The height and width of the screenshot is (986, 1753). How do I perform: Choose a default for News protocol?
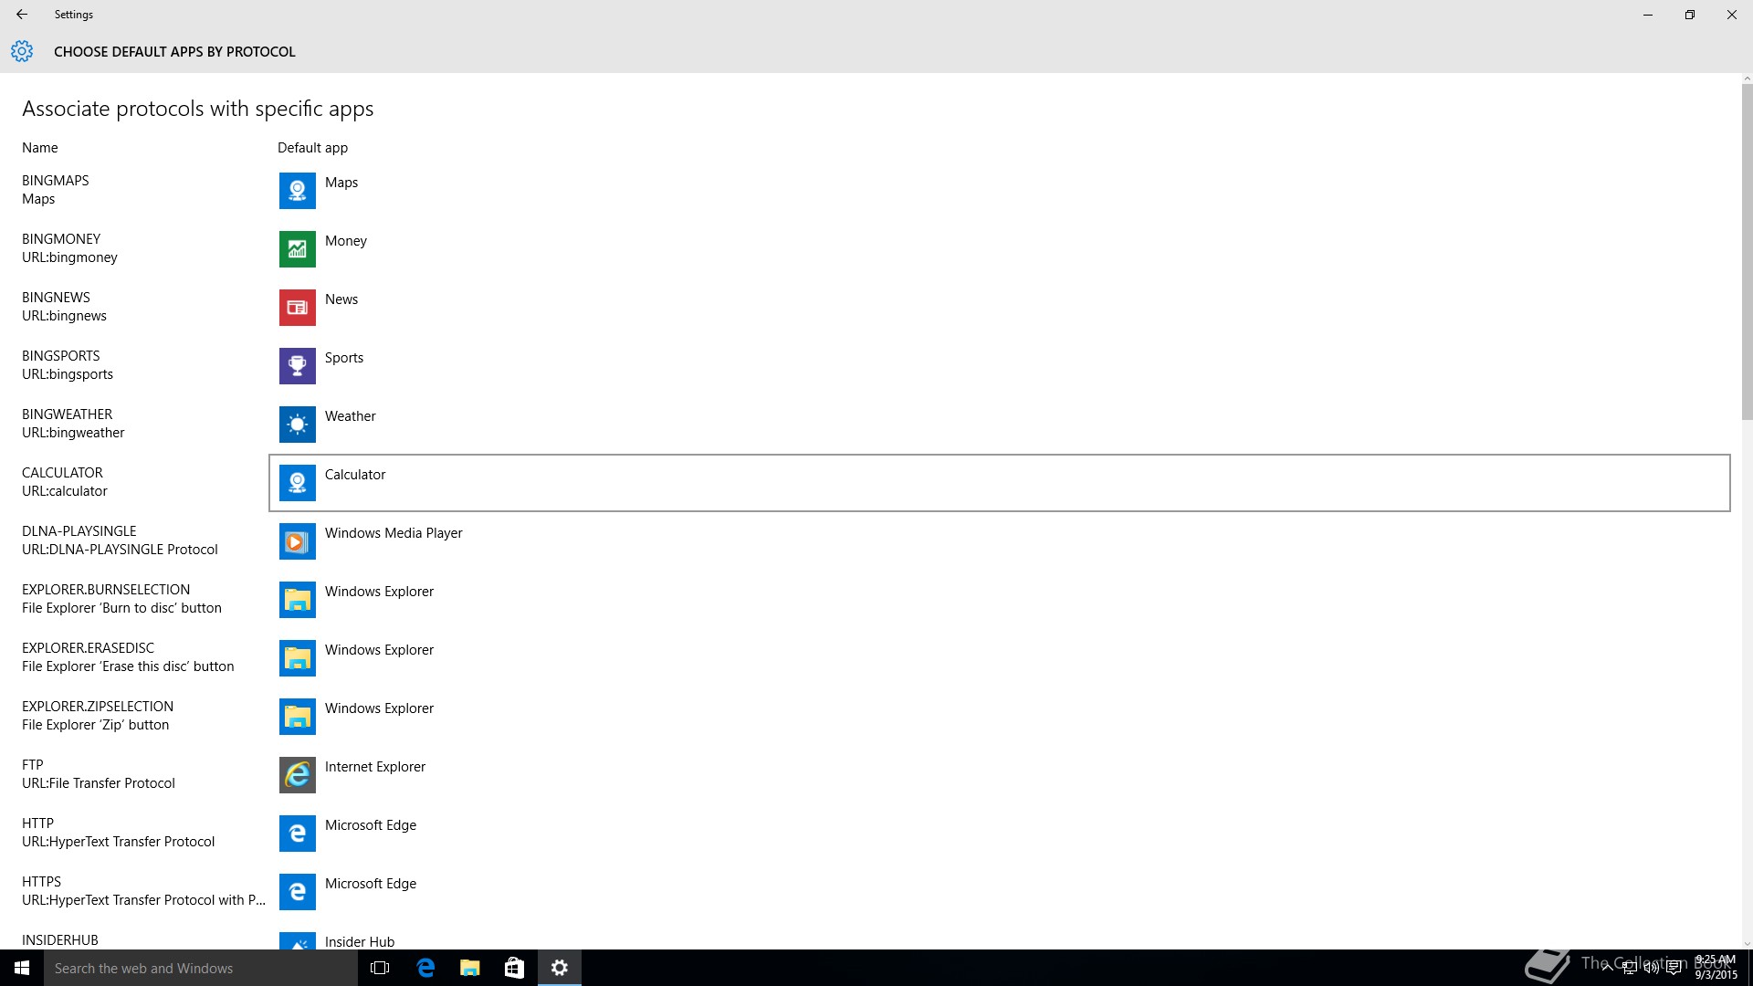tap(1000, 308)
